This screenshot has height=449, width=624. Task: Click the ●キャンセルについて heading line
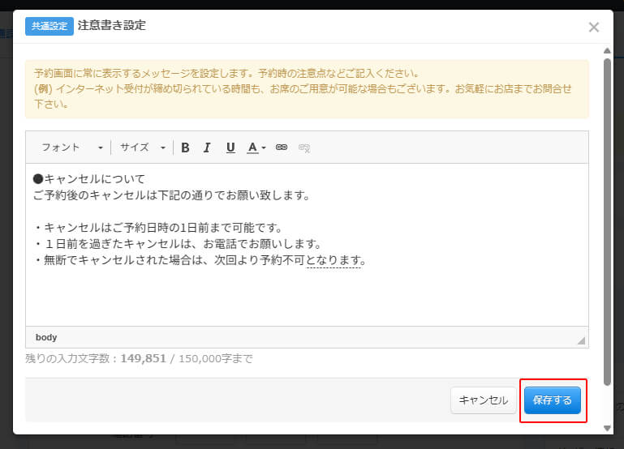[x=89, y=179]
